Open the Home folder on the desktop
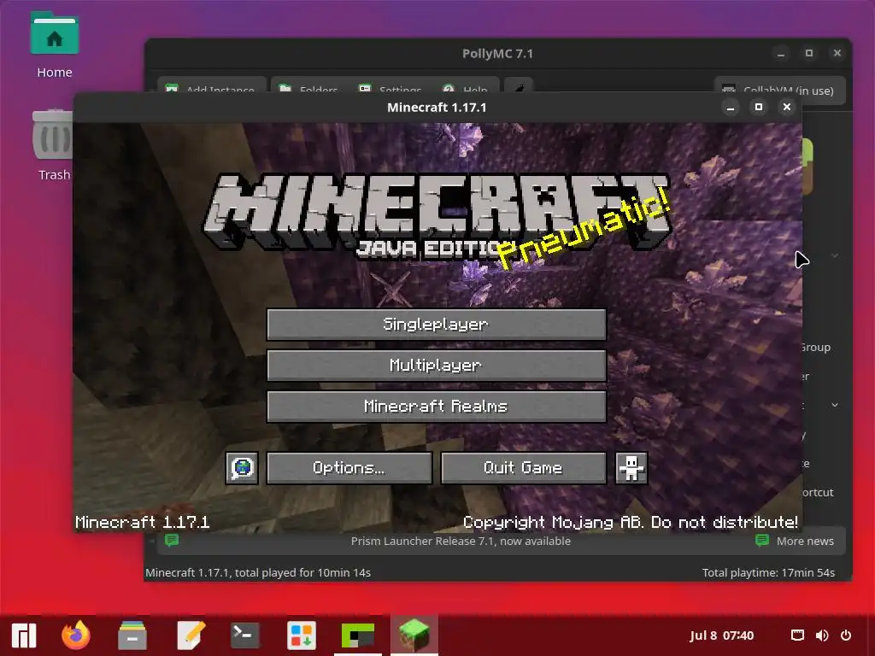Image resolution: width=875 pixels, height=656 pixels. point(54,45)
